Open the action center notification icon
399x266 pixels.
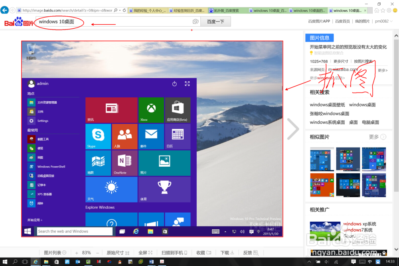354,262
